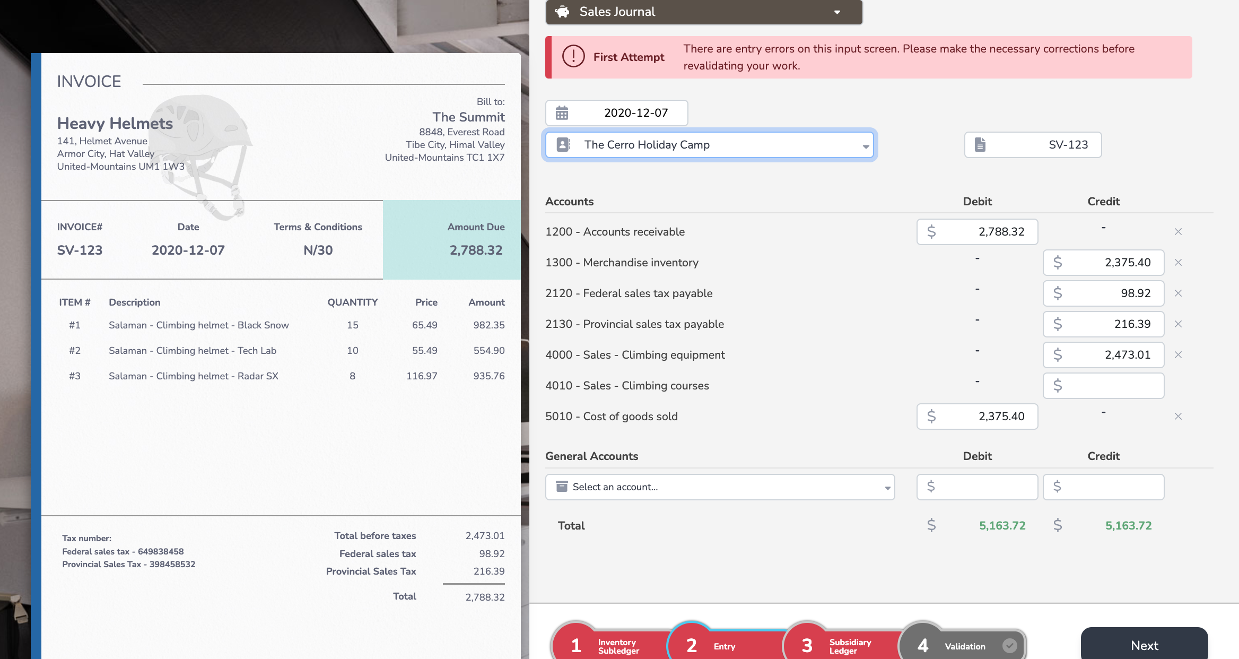Click the piggy bank Sales Journal icon

click(562, 12)
